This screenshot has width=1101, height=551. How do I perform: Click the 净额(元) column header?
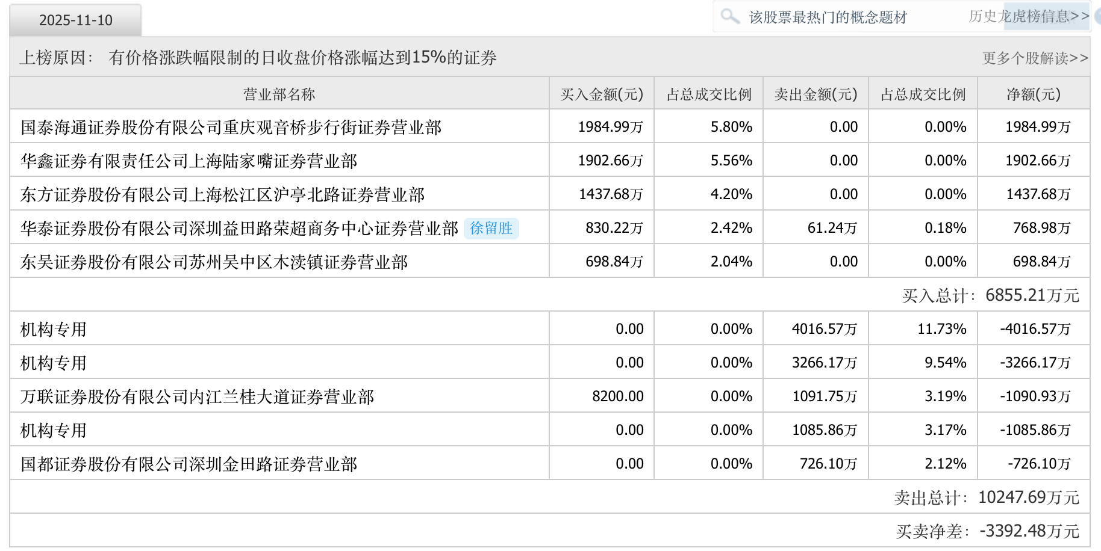(1033, 94)
